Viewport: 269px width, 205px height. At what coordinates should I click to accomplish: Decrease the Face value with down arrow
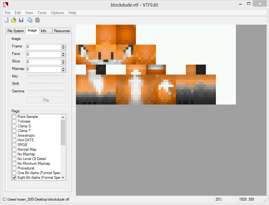click(63, 56)
